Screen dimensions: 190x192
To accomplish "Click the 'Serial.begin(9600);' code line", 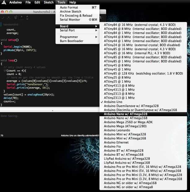I will point(18,47).
